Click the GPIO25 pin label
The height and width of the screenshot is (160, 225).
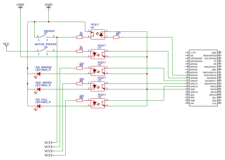click(194, 75)
